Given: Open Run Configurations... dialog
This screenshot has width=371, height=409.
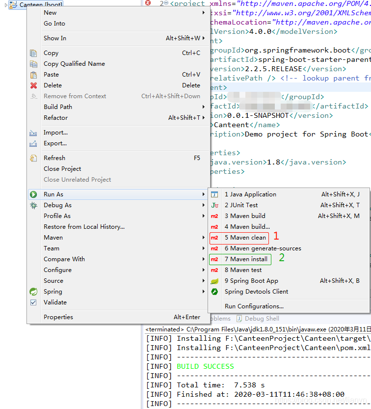Looking at the screenshot, I should point(289,306).
